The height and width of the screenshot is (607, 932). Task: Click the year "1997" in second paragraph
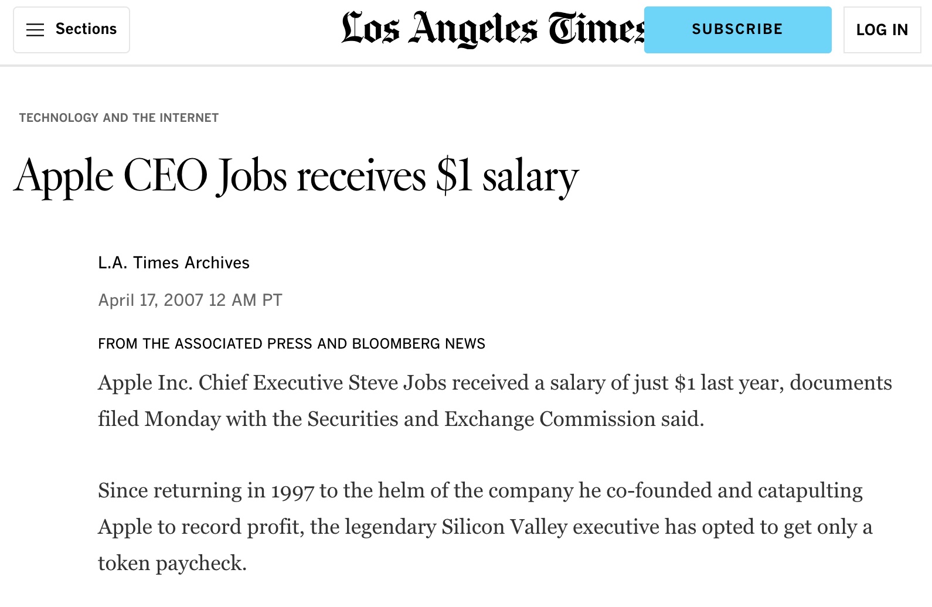click(x=292, y=491)
